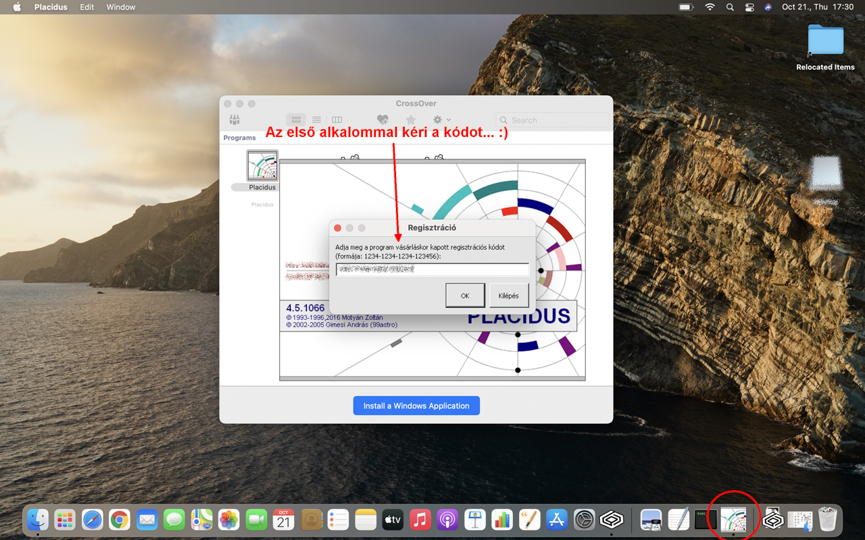
Task: Open TextEdit from the Dock
Action: 678,520
